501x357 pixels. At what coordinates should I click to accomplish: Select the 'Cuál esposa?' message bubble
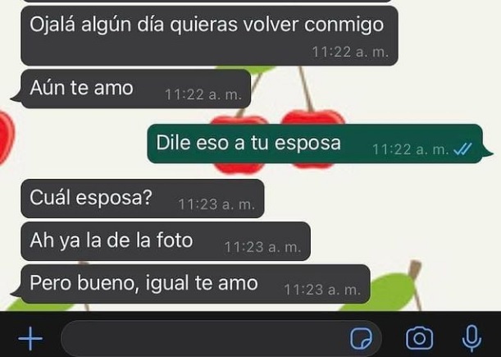tap(143, 199)
